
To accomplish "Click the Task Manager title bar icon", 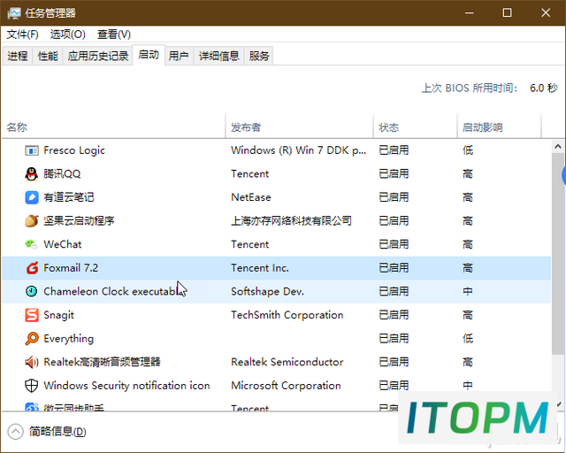I will (x=14, y=13).
